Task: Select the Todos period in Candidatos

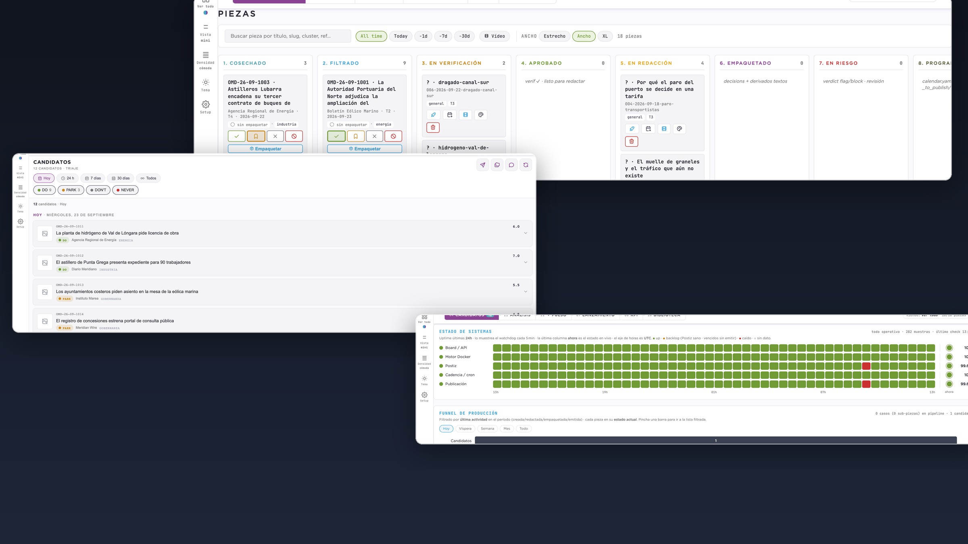Action: click(x=148, y=178)
